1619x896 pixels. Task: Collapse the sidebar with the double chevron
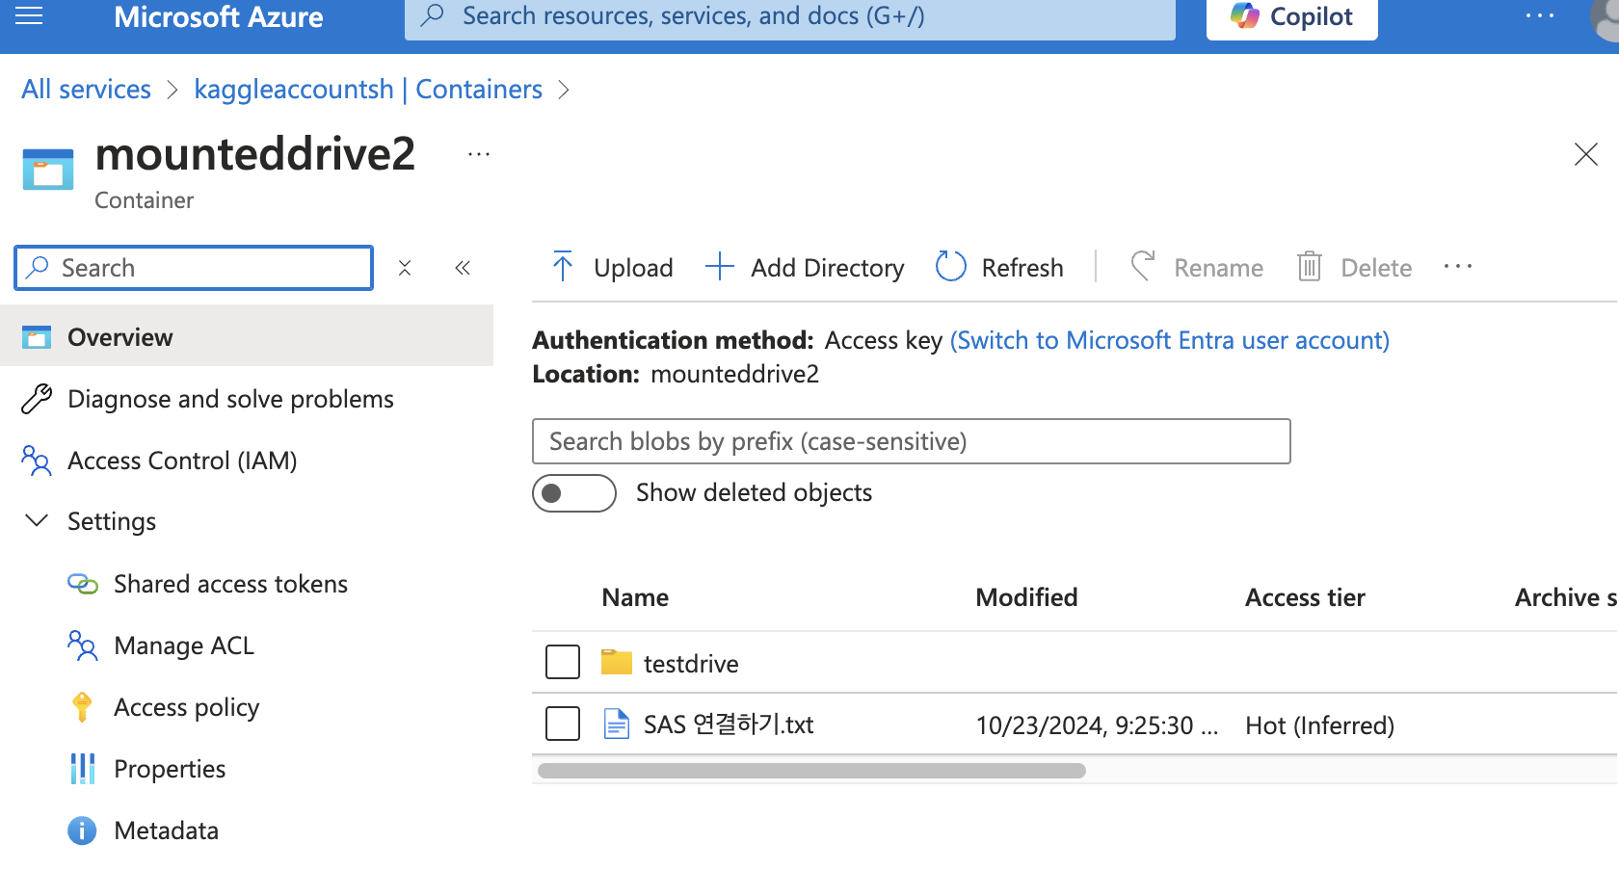tap(463, 268)
